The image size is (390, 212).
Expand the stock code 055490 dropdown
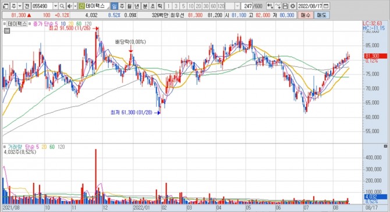56,6
